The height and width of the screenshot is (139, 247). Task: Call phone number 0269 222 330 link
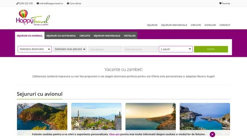(26, 3)
